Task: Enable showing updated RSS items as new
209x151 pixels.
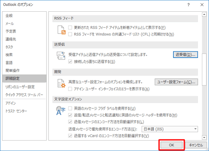Action: (70, 28)
